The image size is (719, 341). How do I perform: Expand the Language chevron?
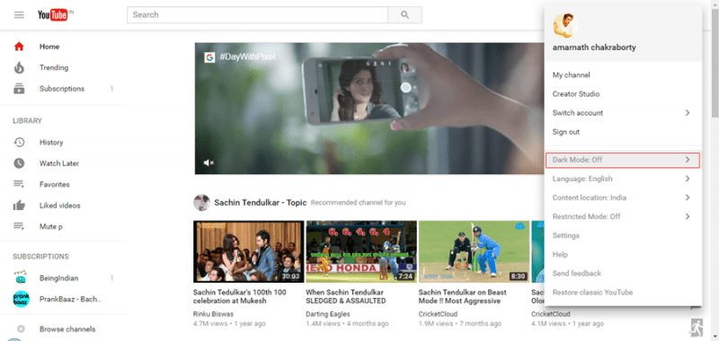click(x=688, y=179)
